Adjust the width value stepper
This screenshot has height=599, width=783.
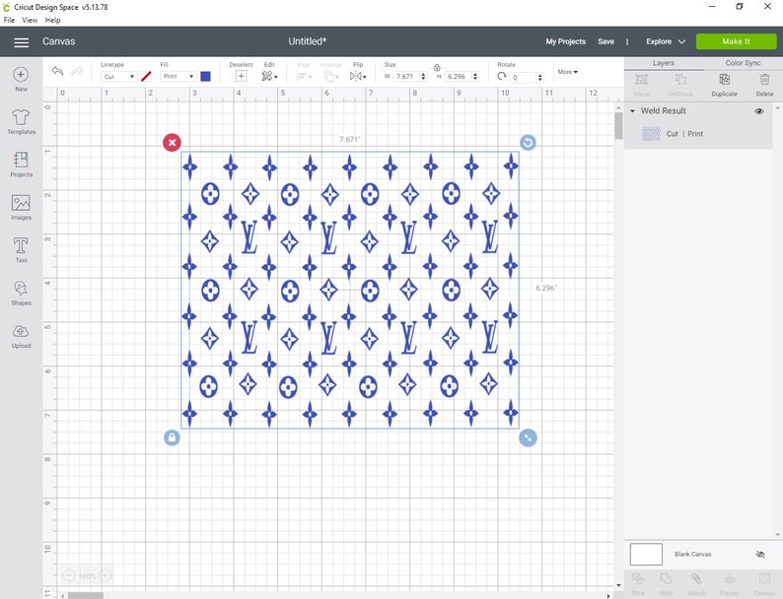423,76
